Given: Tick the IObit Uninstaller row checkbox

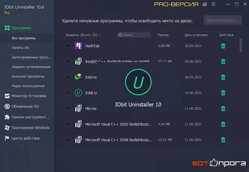Looking at the screenshot, I should pyautogui.click(x=68, y=93).
